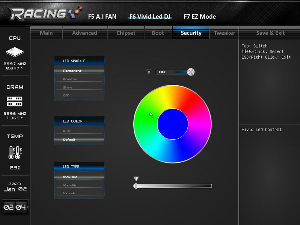Click the LED COLOR header
Viewport: 300px width, 225px height.
79,121
